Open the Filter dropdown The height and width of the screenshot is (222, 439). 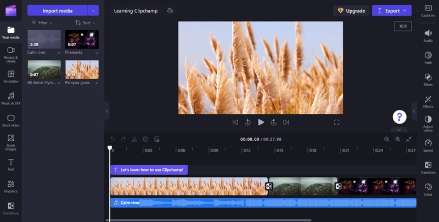(x=42, y=23)
